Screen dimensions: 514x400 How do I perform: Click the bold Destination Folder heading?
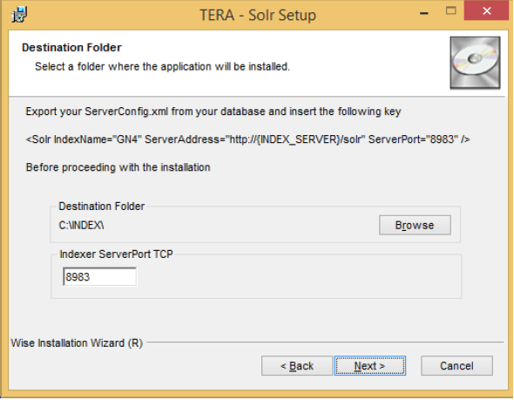pyautogui.click(x=71, y=48)
